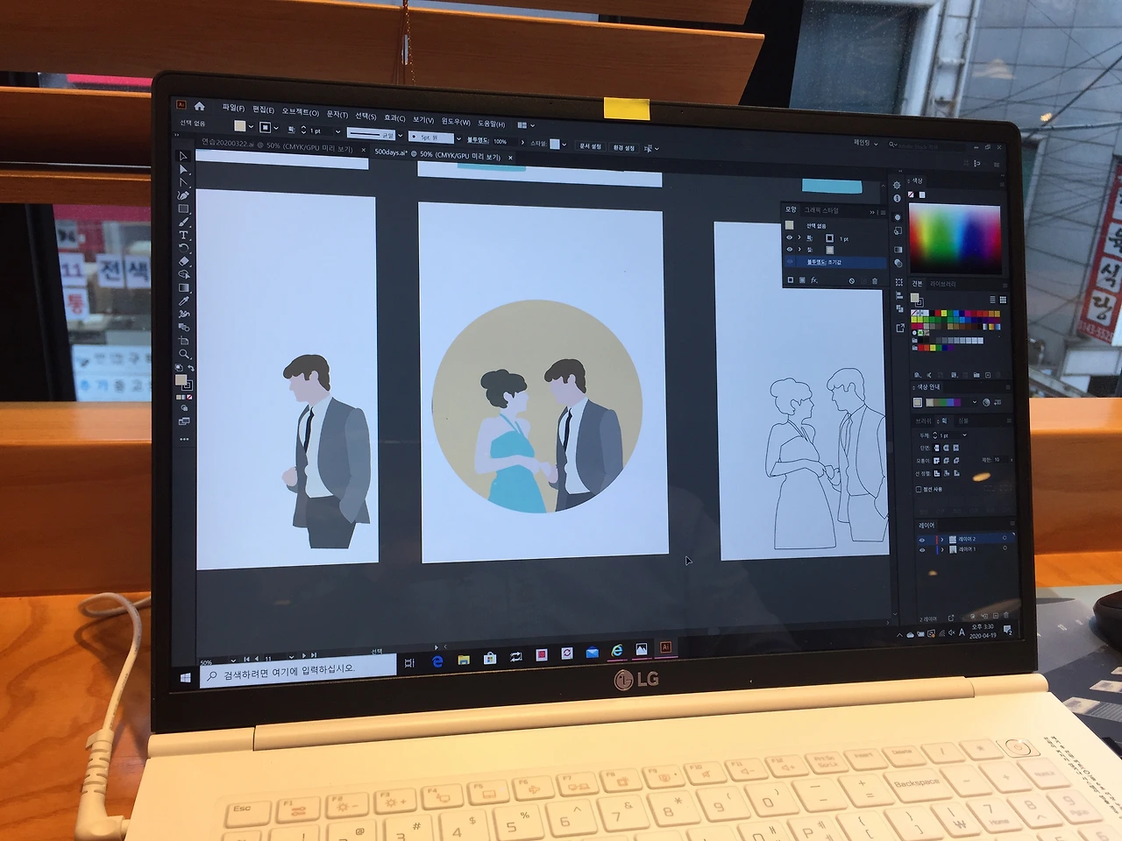Open the Align panel icon
1122x841 pixels.
click(x=899, y=295)
